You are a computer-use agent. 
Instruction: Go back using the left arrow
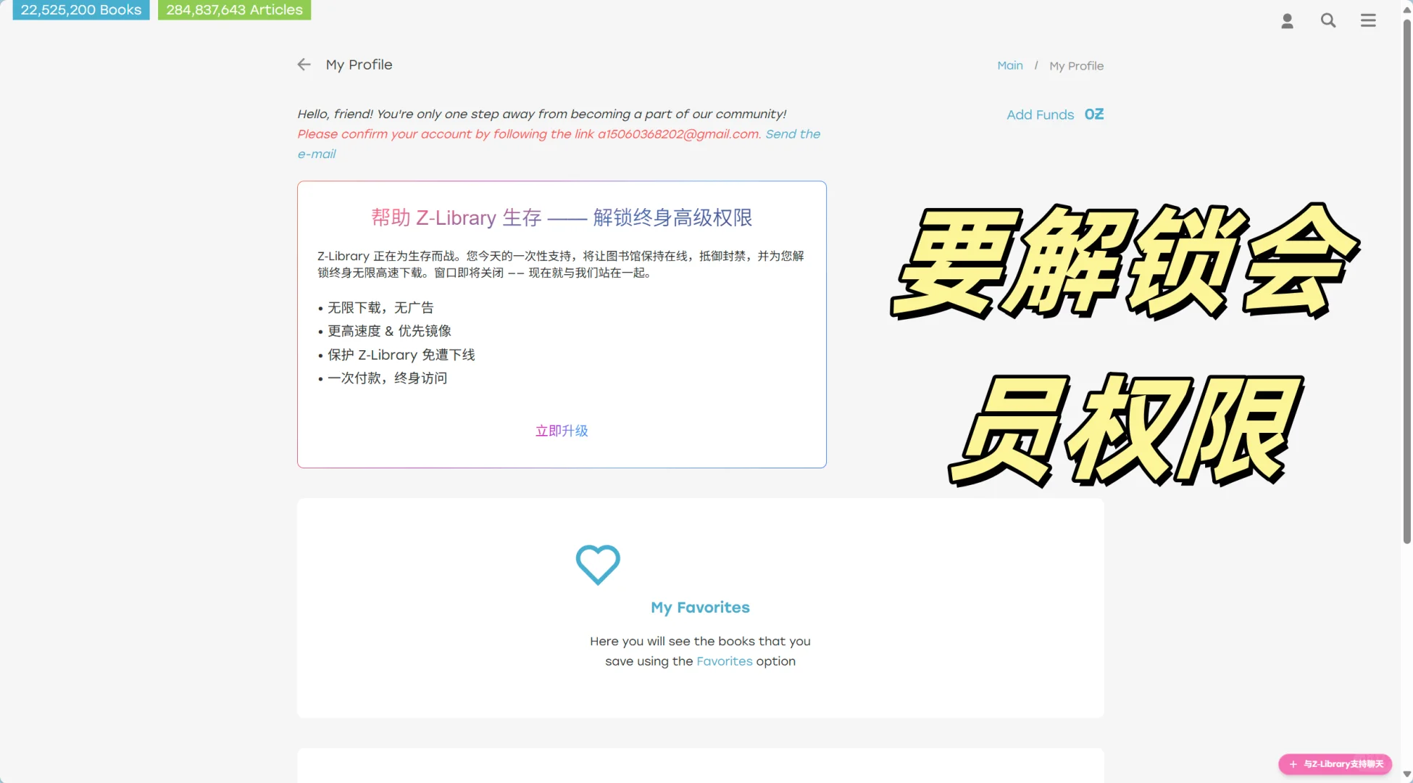pyautogui.click(x=304, y=65)
